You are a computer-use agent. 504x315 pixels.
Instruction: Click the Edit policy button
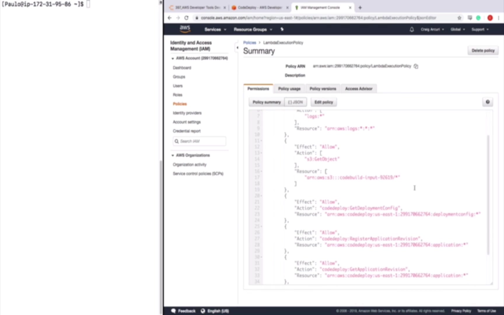click(324, 102)
